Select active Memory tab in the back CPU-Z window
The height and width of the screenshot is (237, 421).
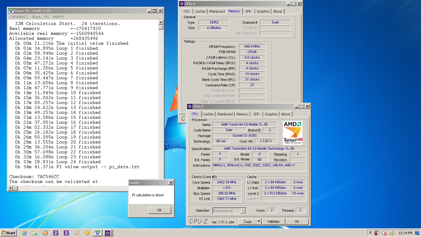click(x=234, y=11)
